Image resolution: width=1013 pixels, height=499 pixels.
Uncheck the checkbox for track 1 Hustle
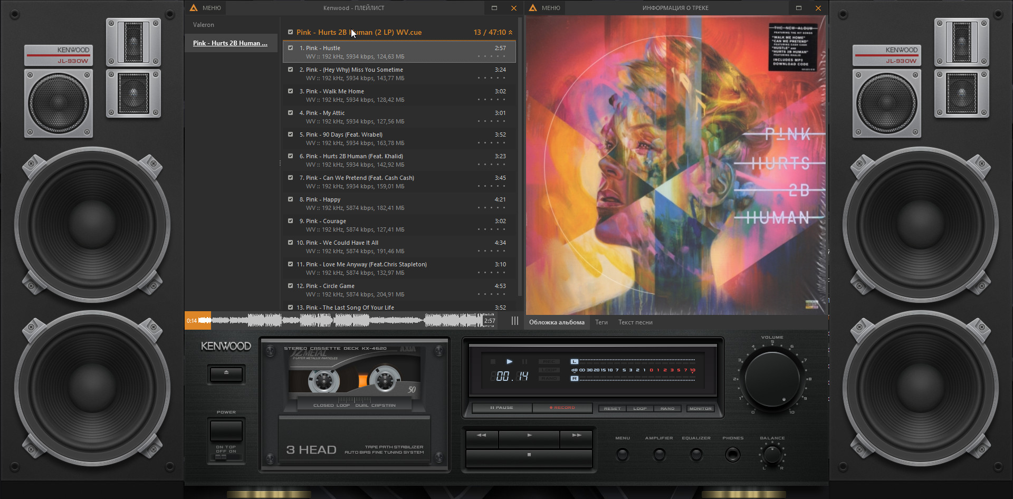(290, 48)
